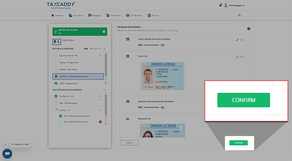The height and width of the screenshot is (161, 292).
Task: Open the chat bubble help widget
Action: pos(7,154)
